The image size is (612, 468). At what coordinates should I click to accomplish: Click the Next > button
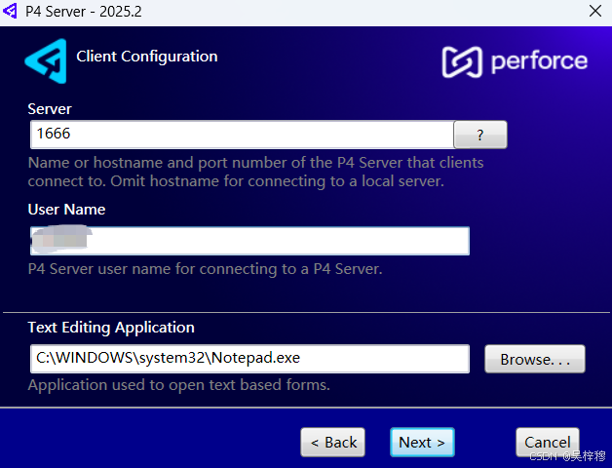click(422, 443)
